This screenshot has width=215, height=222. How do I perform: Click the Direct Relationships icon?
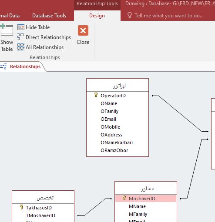20,36
